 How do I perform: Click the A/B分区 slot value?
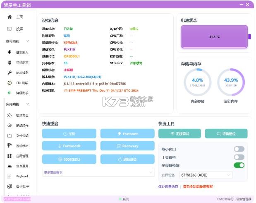click(134, 29)
